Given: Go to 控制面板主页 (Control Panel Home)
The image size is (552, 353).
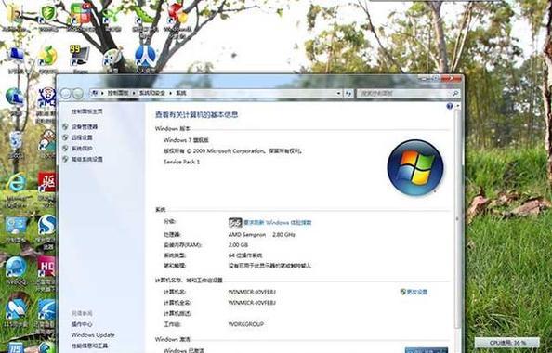Looking at the screenshot, I should (87, 111).
